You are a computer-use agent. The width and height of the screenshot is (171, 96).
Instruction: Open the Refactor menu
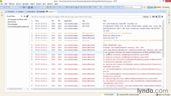(12, 4)
